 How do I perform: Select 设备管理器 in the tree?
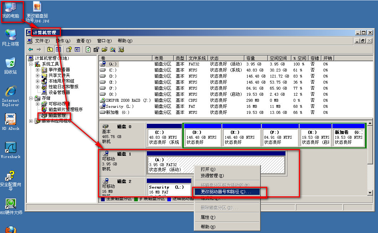pos(59,92)
